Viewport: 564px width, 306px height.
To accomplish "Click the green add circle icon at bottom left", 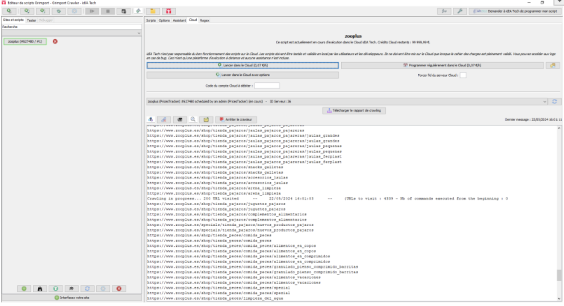I will click(x=24, y=288).
